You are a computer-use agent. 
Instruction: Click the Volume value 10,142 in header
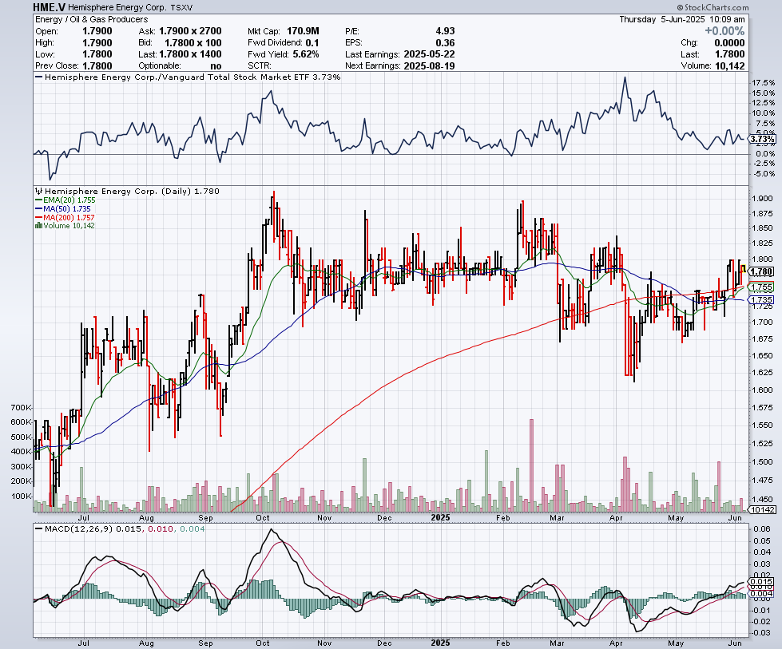(729, 65)
